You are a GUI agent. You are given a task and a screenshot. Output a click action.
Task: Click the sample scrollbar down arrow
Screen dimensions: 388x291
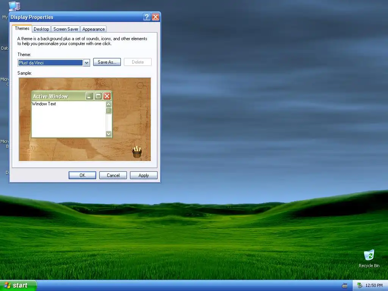(108, 134)
